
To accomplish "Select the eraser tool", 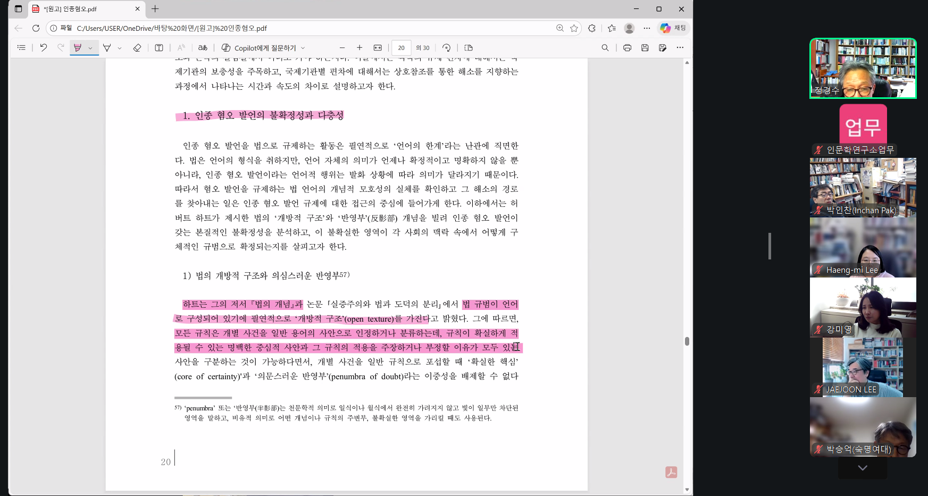I will 137,48.
